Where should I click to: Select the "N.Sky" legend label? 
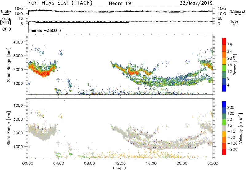click(6, 11)
